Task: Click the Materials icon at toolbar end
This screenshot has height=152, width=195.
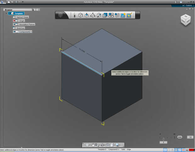Action: pyautogui.click(x=129, y=15)
